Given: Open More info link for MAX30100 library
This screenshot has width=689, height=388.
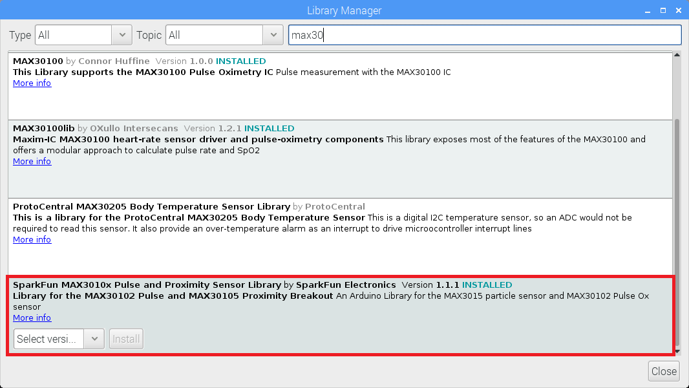Looking at the screenshot, I should pos(32,83).
